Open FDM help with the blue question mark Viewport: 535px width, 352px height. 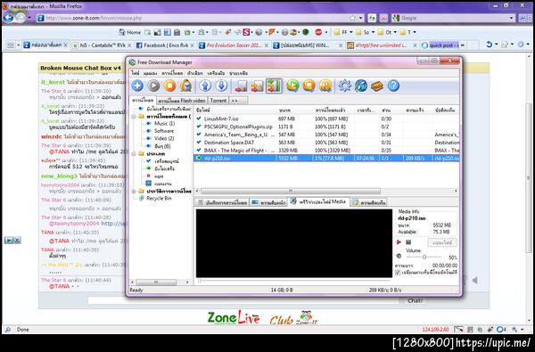393,86
